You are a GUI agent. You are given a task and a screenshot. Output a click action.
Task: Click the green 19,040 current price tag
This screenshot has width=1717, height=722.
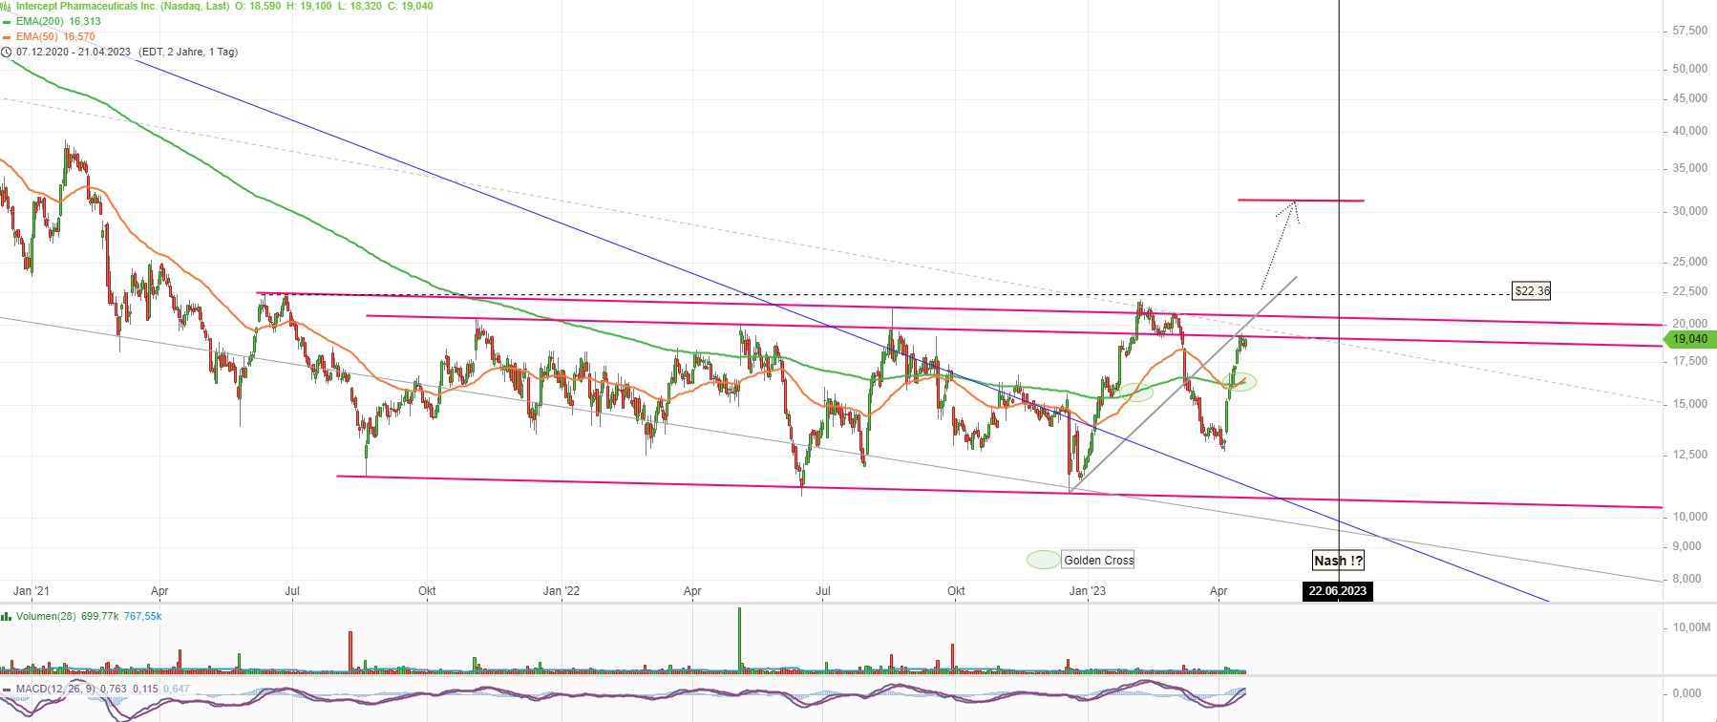pyautogui.click(x=1688, y=339)
